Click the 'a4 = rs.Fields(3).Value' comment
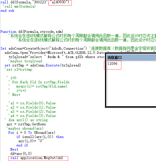The height and width of the screenshot is (161, 156). 32,116
